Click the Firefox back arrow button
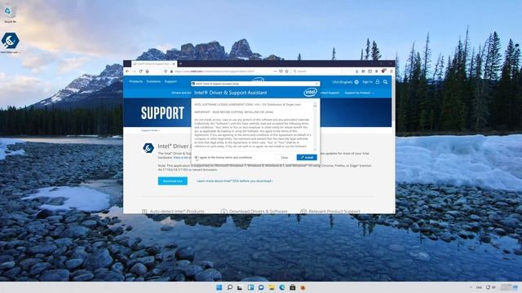This screenshot has width=522, height=293. pos(127,71)
